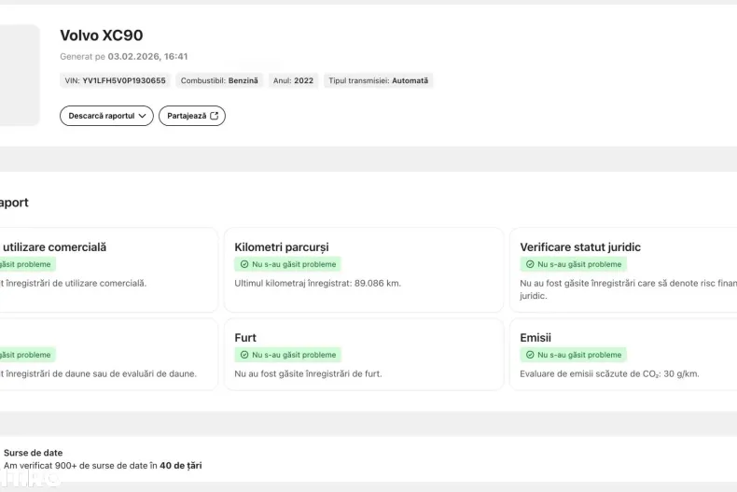Click the check icon in the Furt badge
Viewport: 737px width, 492px height.
[244, 355]
